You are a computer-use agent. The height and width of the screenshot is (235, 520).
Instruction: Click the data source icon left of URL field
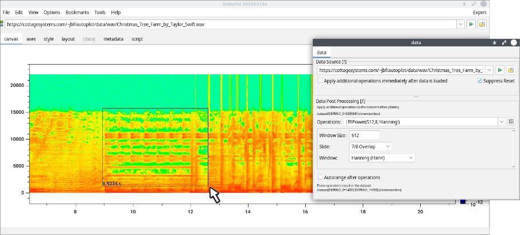pos(2,25)
